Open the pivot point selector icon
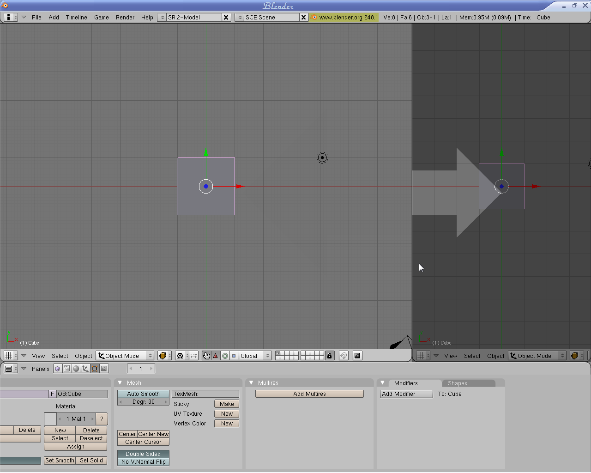The width and height of the screenshot is (591, 473). (x=181, y=356)
